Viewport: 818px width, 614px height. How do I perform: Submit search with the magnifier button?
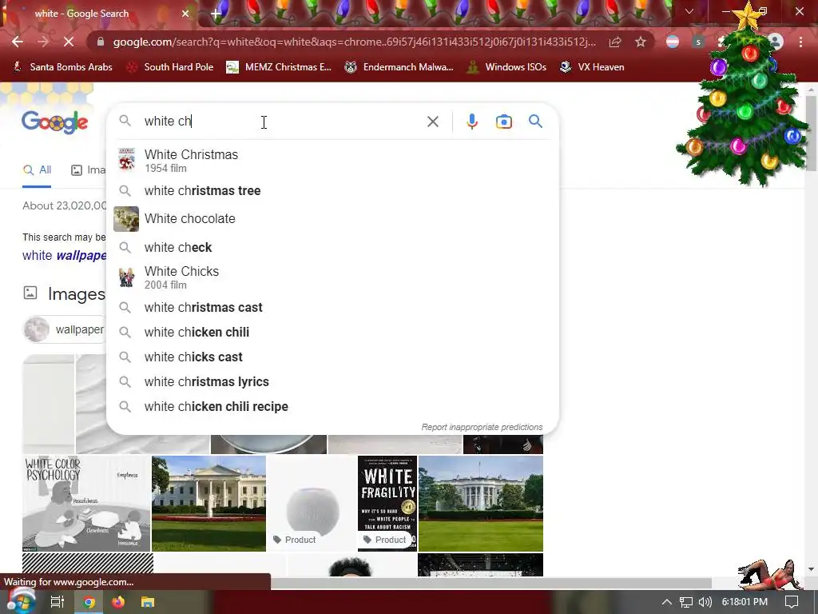pos(535,122)
